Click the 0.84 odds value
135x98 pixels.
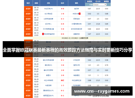(x=89, y=29)
